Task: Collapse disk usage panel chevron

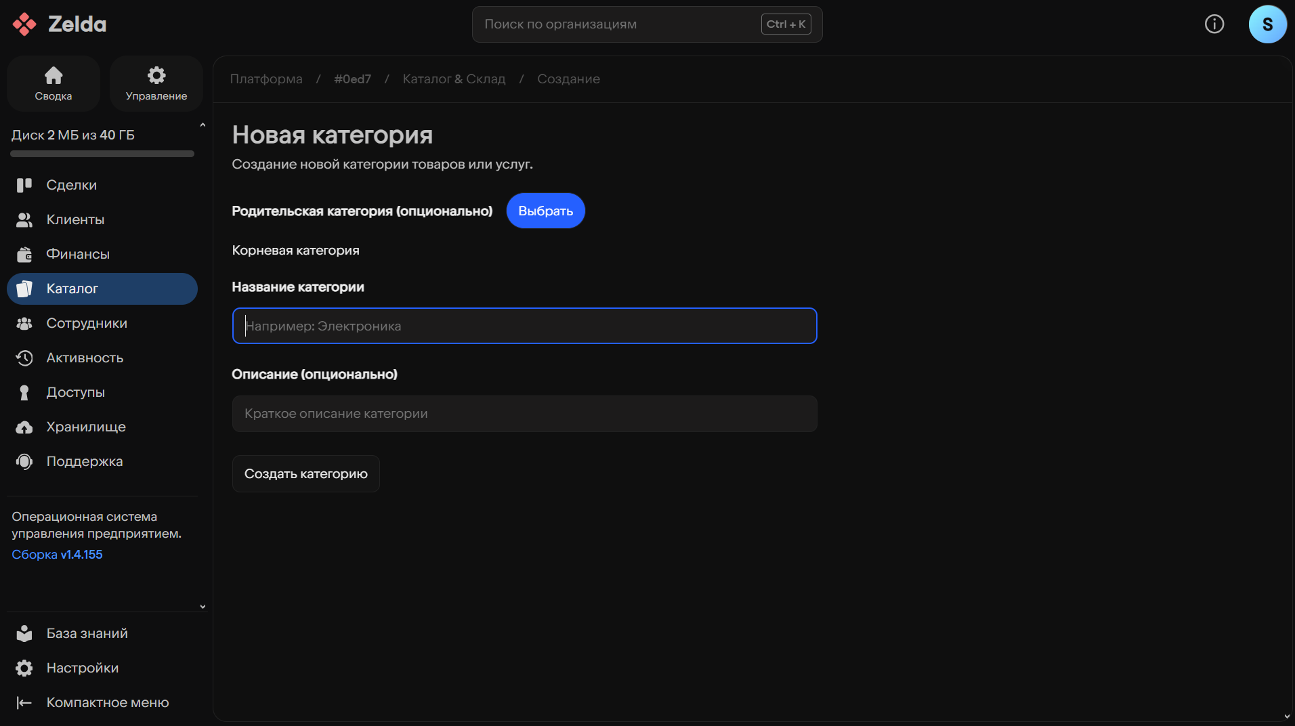Action: click(203, 125)
